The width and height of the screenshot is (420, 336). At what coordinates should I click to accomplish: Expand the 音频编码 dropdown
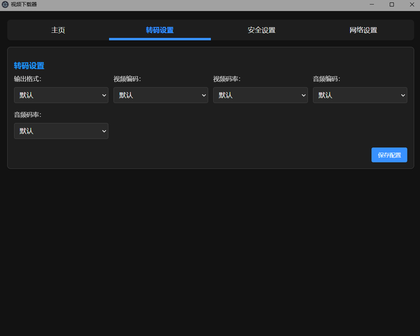360,95
